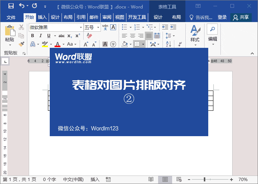Viewport: 258px width, 184px height.
Task: Open the font color dropdown arrow
Action: pyautogui.click(x=63, y=45)
